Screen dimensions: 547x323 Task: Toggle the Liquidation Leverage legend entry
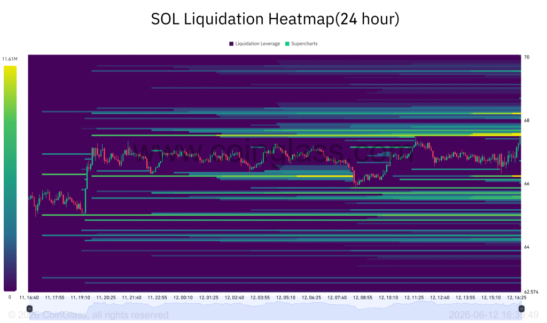pyautogui.click(x=255, y=44)
